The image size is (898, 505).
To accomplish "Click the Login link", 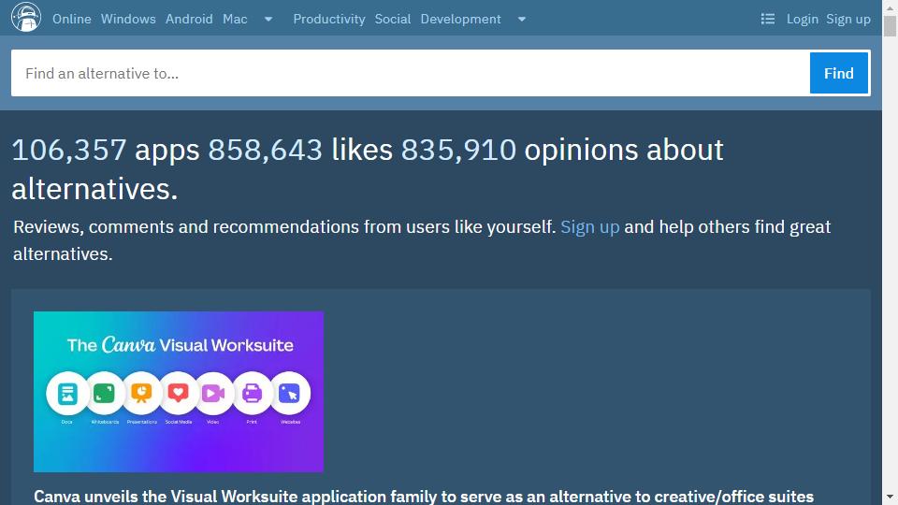I will tap(802, 19).
